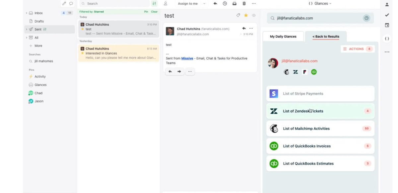Add a label using the tag icon
The width and height of the screenshot is (398, 193).
click(238, 15)
